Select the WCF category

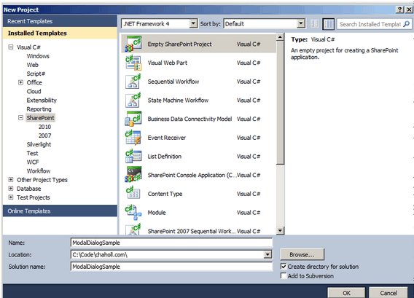[x=33, y=162]
